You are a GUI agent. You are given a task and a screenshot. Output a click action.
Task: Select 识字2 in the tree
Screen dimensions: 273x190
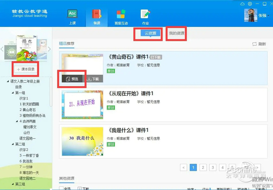[x=24, y=150]
